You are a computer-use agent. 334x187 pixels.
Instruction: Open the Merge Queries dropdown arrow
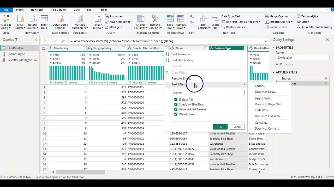pyautogui.click(x=290, y=16)
